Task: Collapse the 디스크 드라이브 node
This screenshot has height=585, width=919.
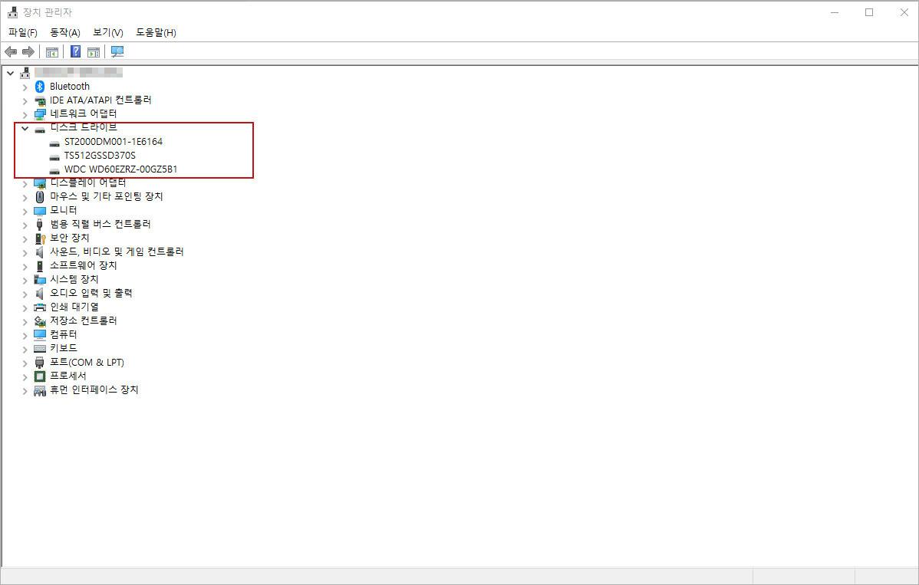Action: coord(25,128)
